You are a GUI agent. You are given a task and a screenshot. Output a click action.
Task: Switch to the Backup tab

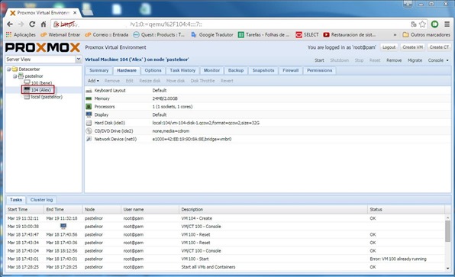[x=236, y=70]
